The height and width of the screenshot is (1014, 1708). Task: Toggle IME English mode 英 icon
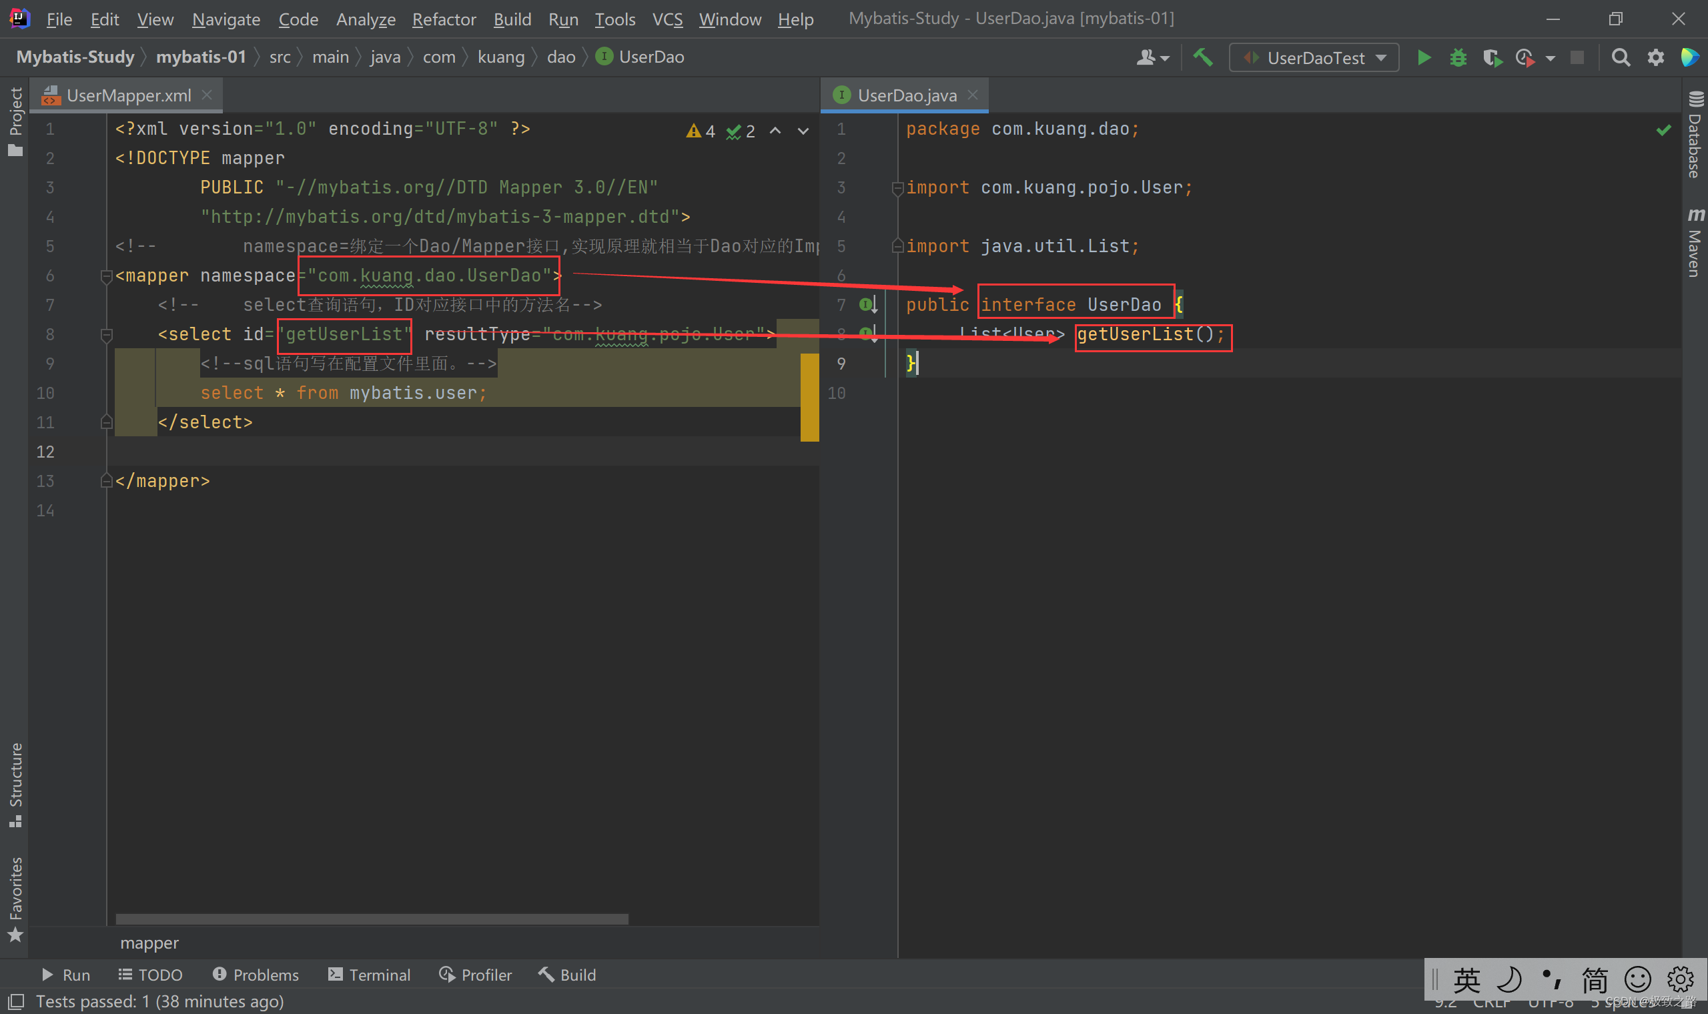point(1466,980)
